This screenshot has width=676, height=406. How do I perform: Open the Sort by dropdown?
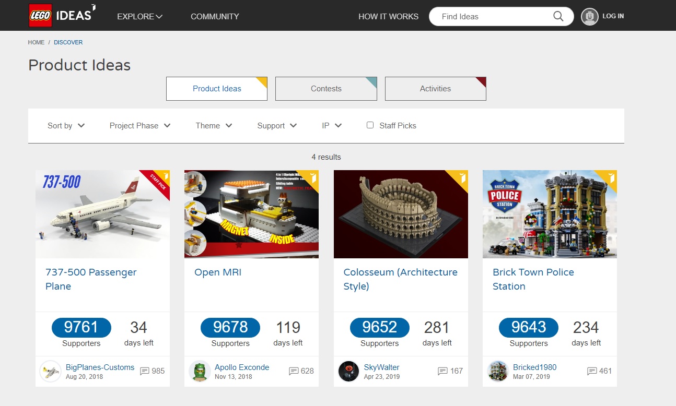pos(66,125)
